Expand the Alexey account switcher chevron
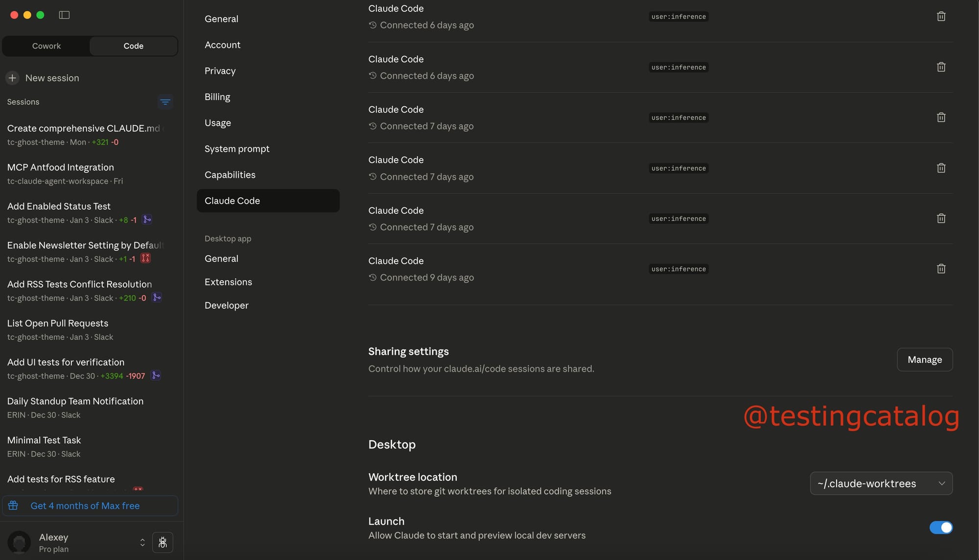 click(x=142, y=542)
